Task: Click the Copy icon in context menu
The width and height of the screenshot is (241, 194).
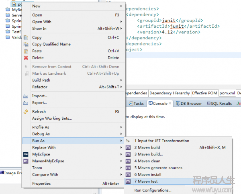Action: 26,37
